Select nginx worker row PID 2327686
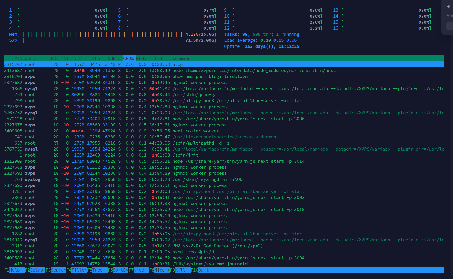 [x=224, y=228]
